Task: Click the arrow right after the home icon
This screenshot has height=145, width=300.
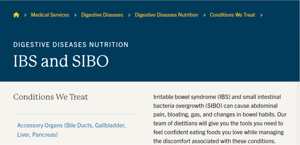Action: pyautogui.click(x=26, y=15)
